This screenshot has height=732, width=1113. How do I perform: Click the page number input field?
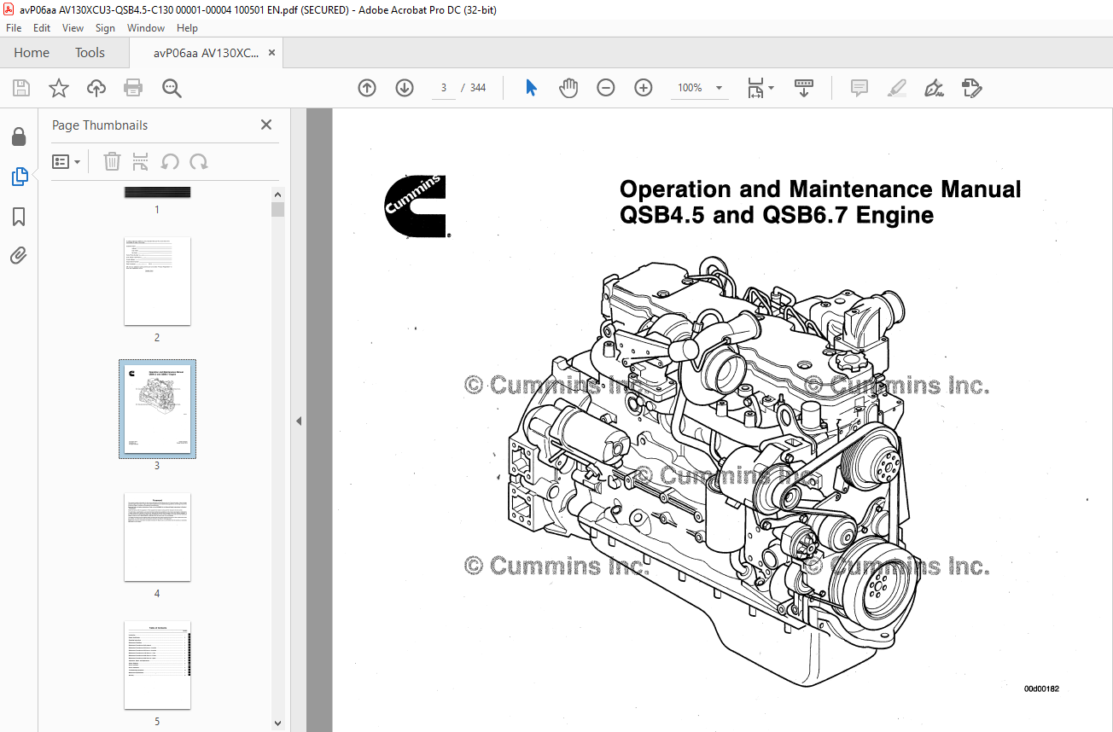click(444, 88)
